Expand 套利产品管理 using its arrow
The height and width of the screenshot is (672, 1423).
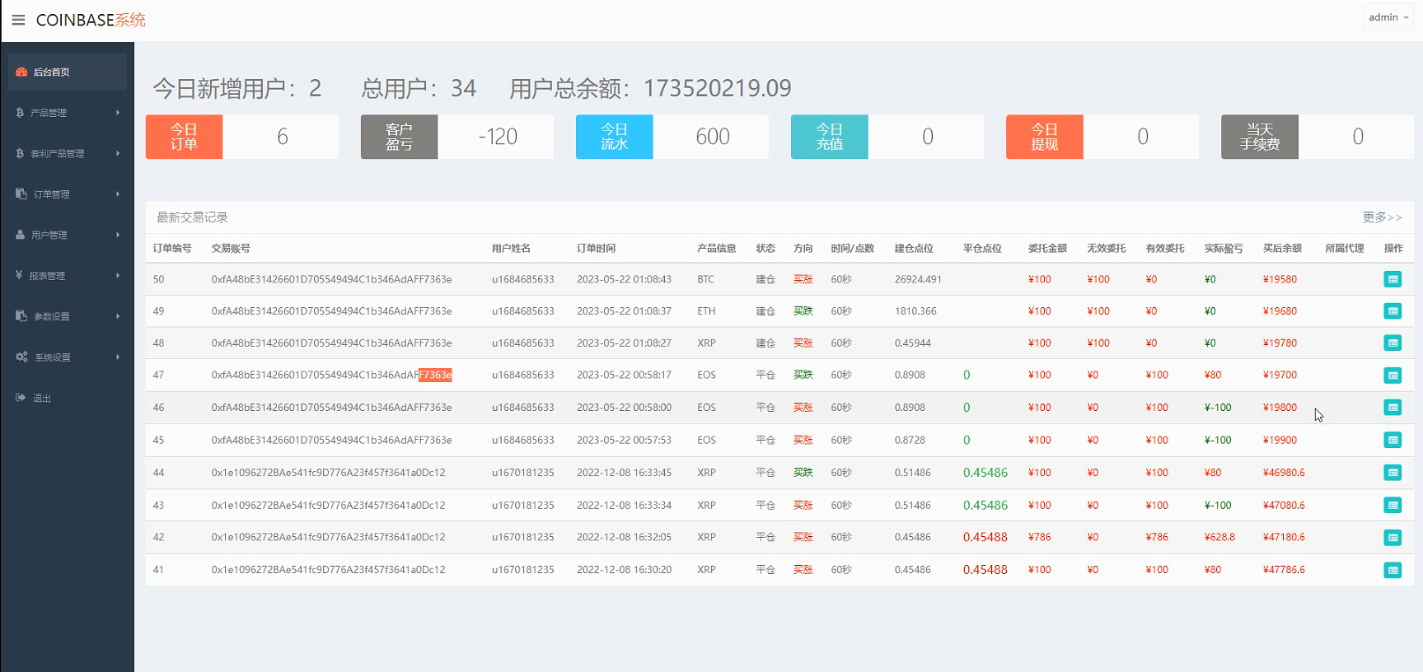118,153
